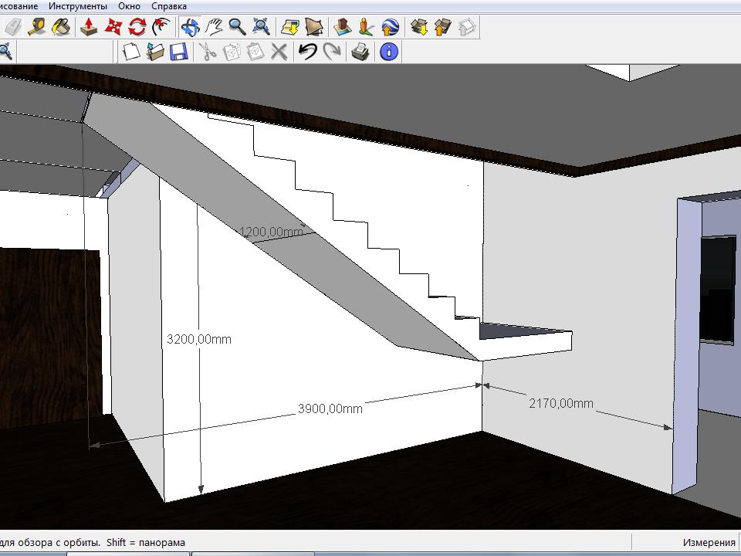This screenshot has height=556, width=741.
Task: Select the Tape Measure tool
Action: pos(37,28)
